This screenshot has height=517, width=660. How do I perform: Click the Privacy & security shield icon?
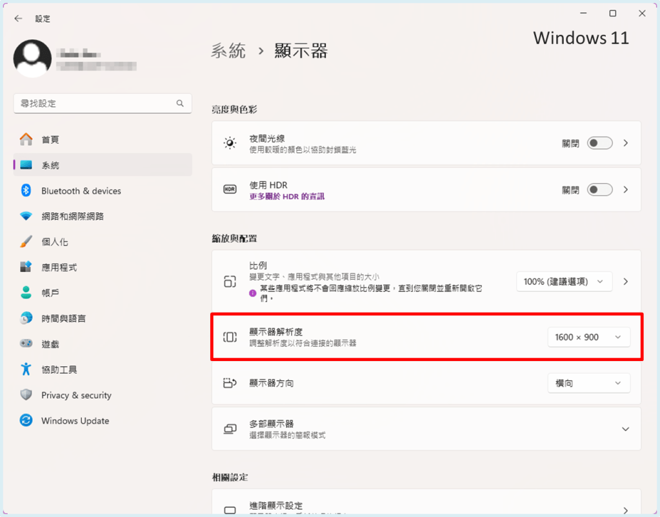click(26, 395)
